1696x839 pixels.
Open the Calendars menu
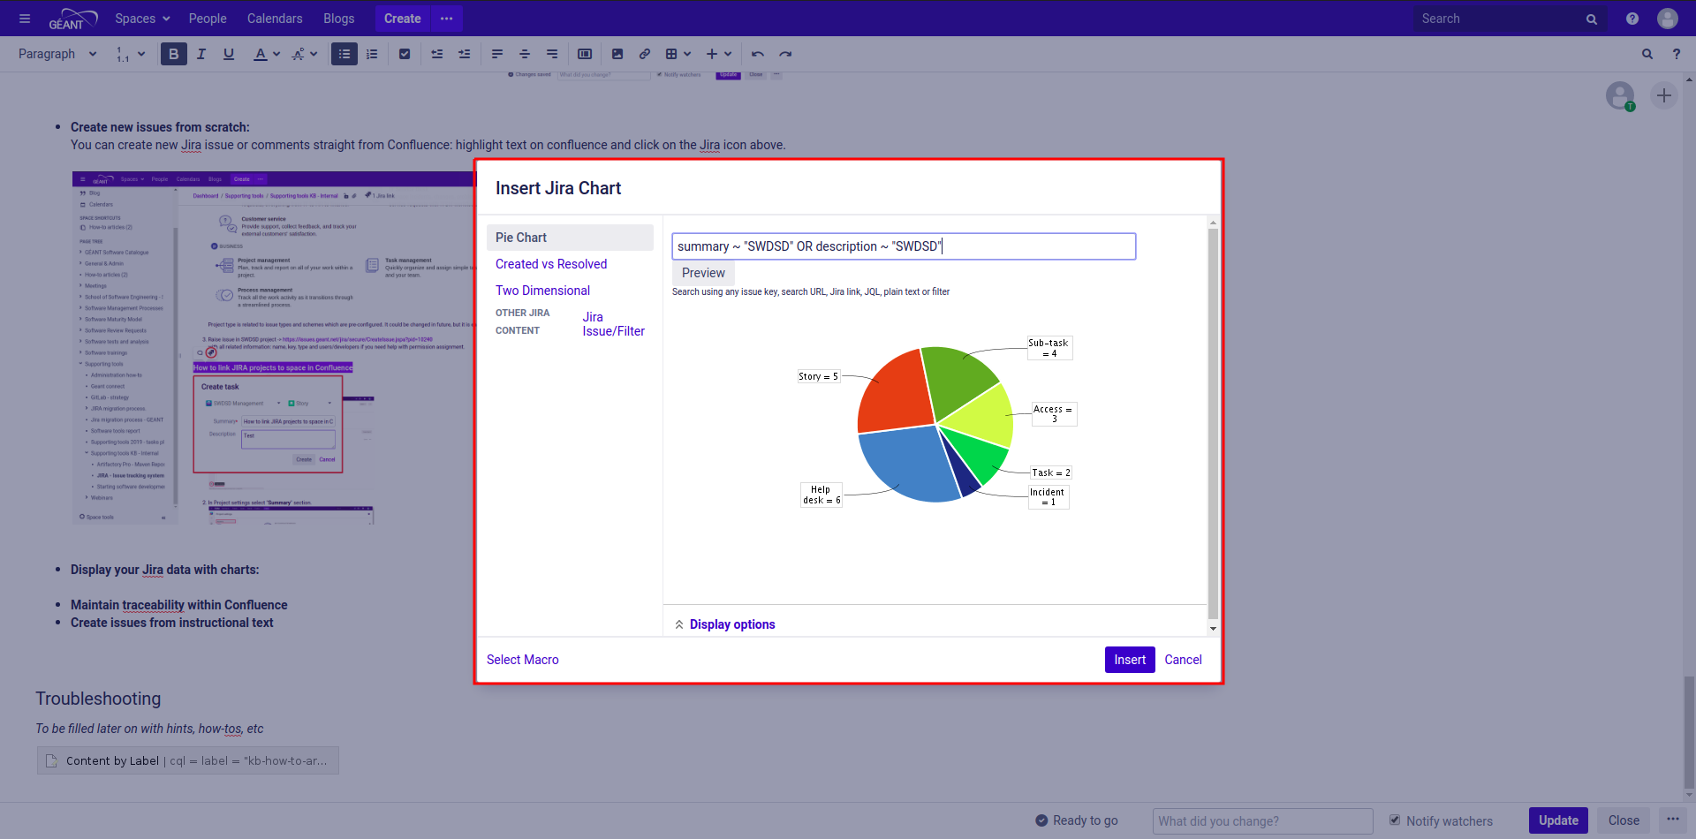275,19
